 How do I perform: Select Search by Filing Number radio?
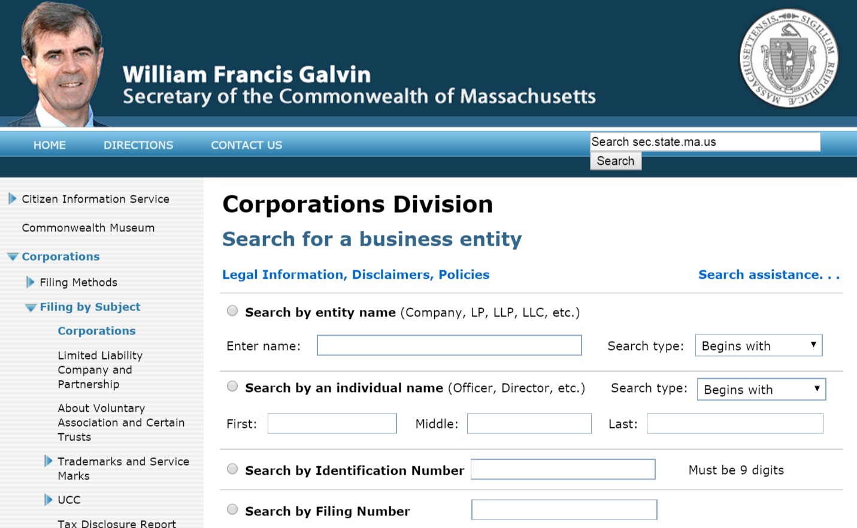(232, 510)
